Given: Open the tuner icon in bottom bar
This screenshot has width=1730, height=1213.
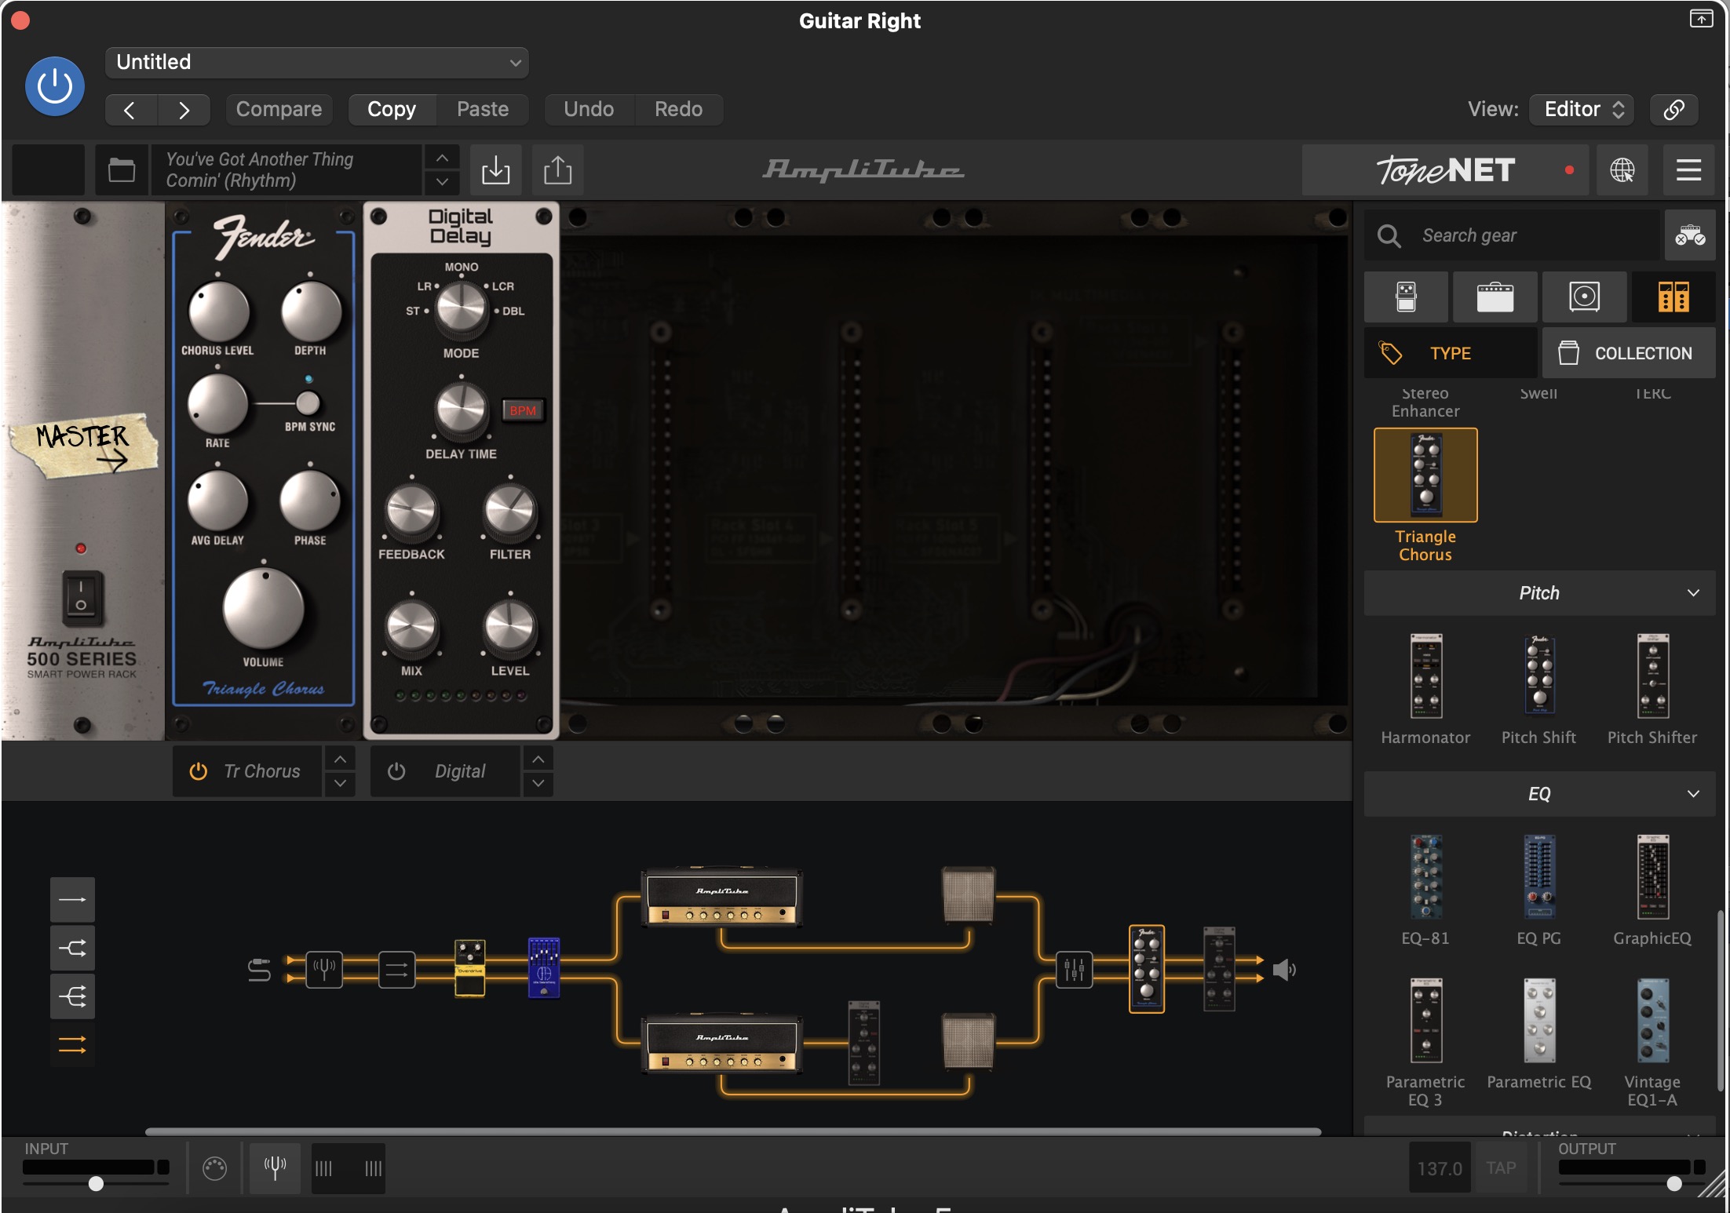Looking at the screenshot, I should 275,1168.
